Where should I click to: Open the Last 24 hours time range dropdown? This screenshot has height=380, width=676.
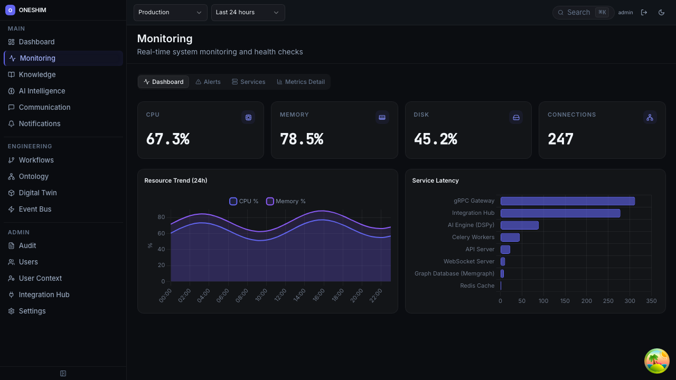[x=248, y=12]
